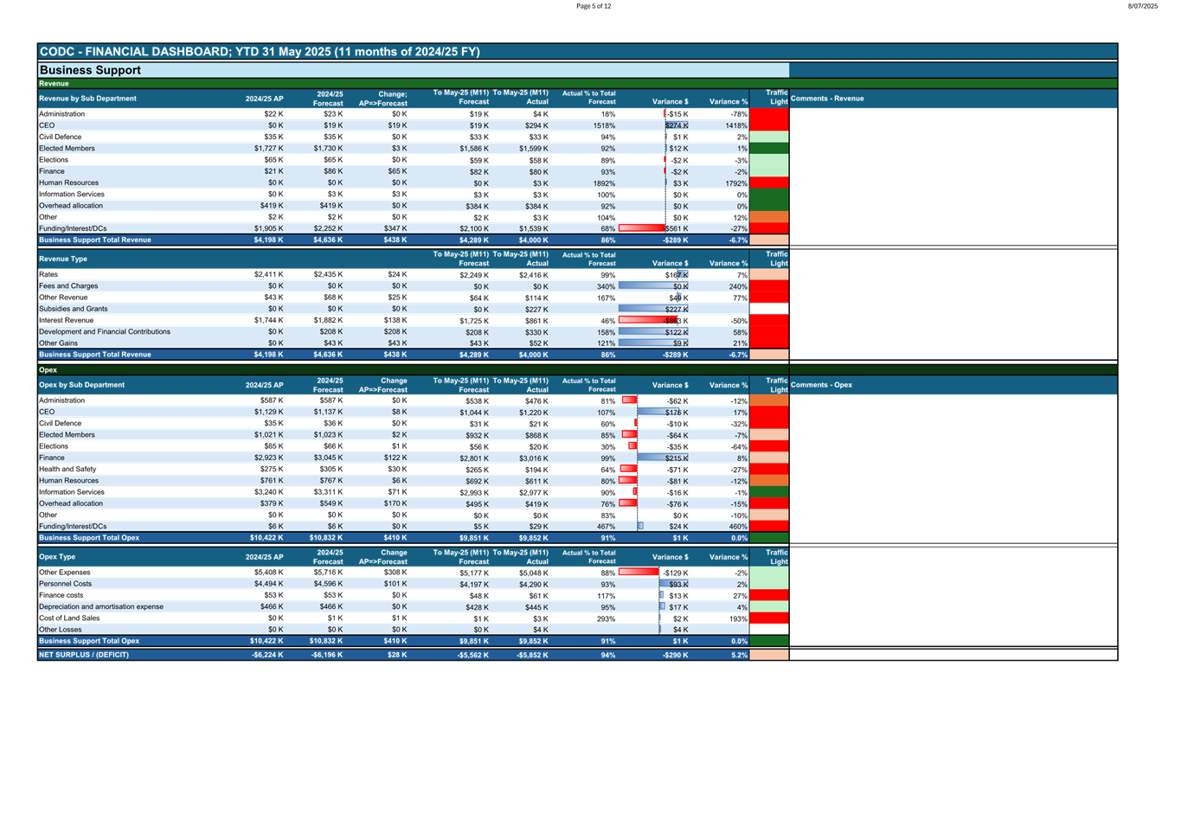Viewport: 1188px width, 826px height.
Task: Click the Fees and Charges row label
Action: coord(68,286)
